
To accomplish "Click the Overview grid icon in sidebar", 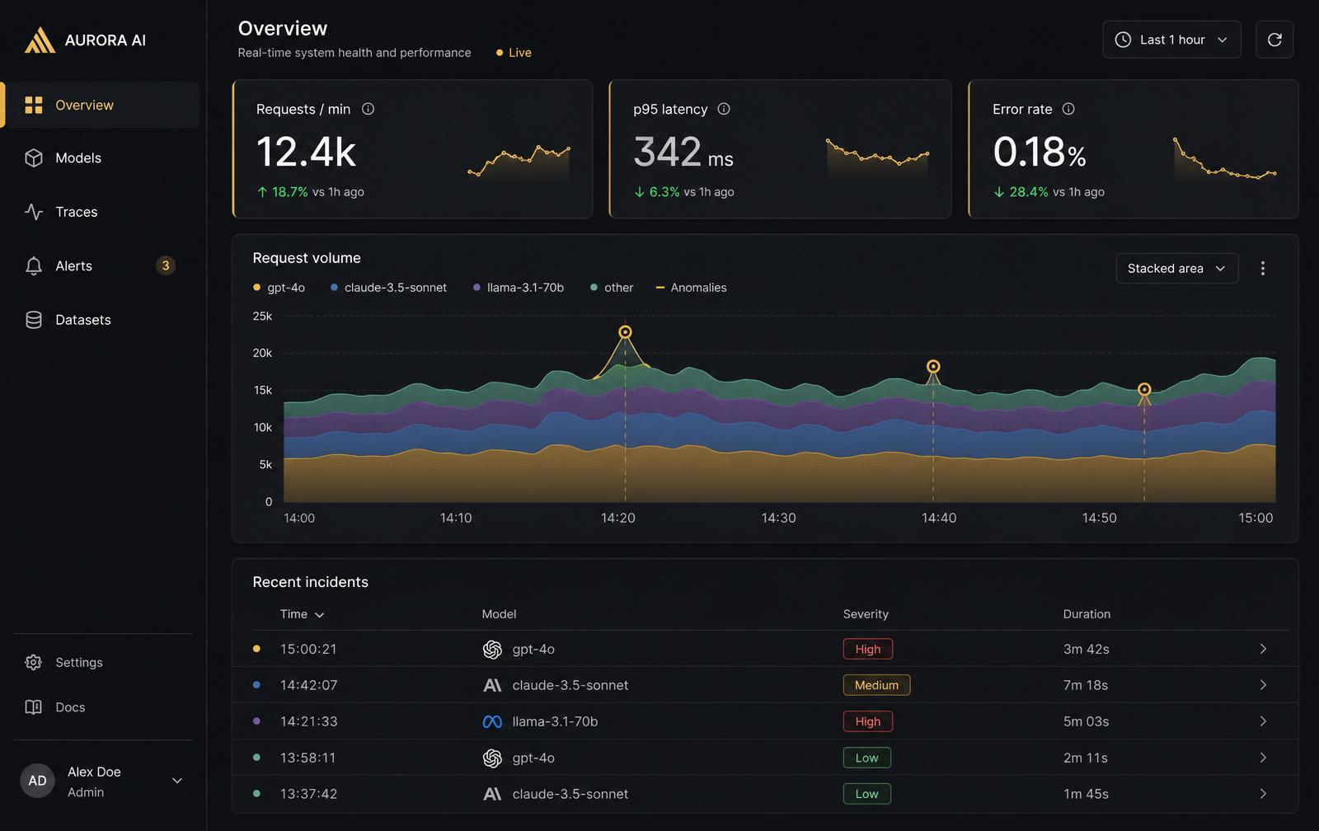I will click(34, 105).
